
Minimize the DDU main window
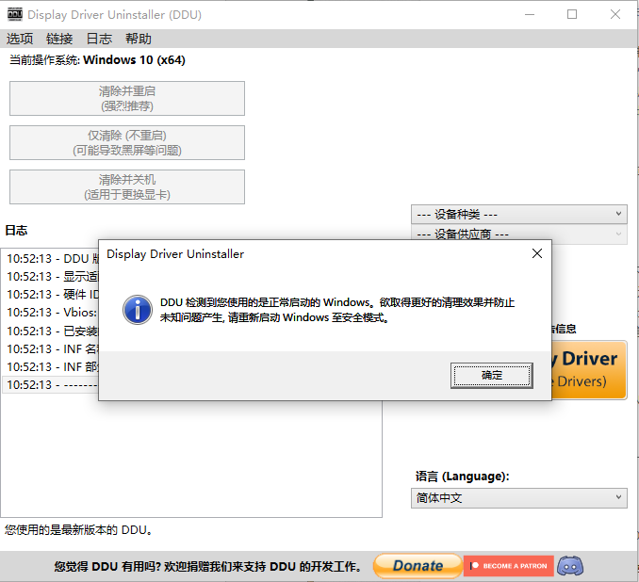[x=530, y=15]
